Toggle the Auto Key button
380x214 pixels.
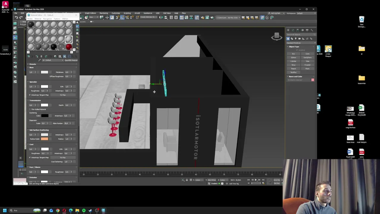pos(277,180)
